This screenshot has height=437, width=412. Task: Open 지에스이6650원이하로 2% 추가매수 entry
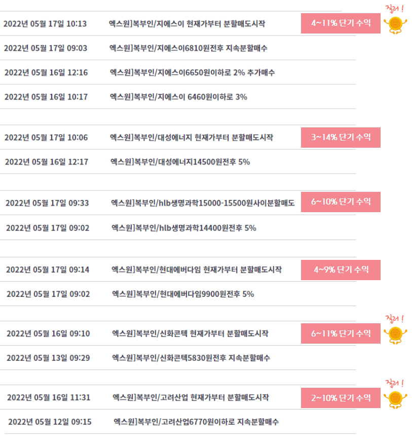coord(192,73)
